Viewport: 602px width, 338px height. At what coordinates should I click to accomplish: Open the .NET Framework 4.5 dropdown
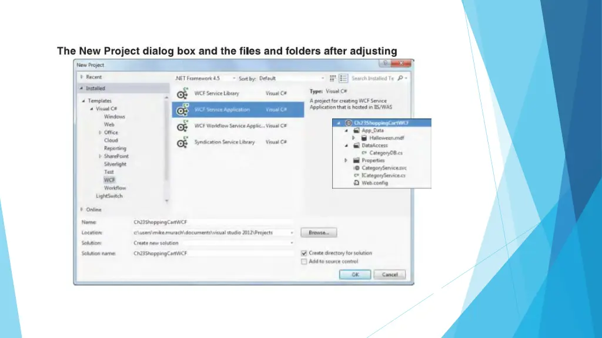[x=234, y=79]
